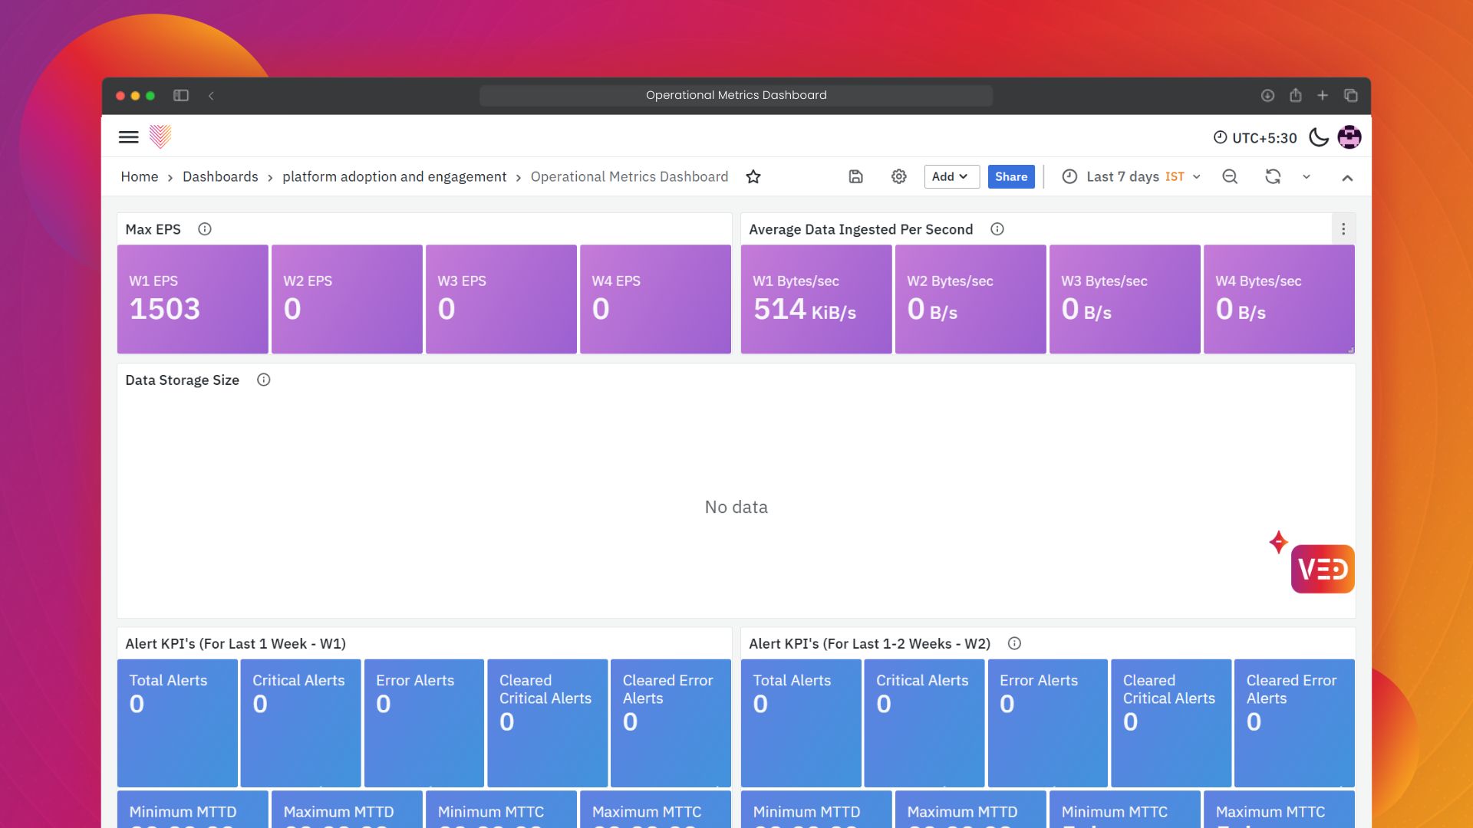Collapse the top toolbar with chevron
Screen dimensions: 1473x828
[x=1347, y=178]
